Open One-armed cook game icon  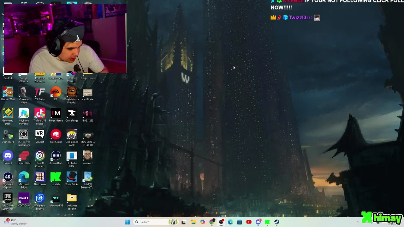click(x=72, y=138)
